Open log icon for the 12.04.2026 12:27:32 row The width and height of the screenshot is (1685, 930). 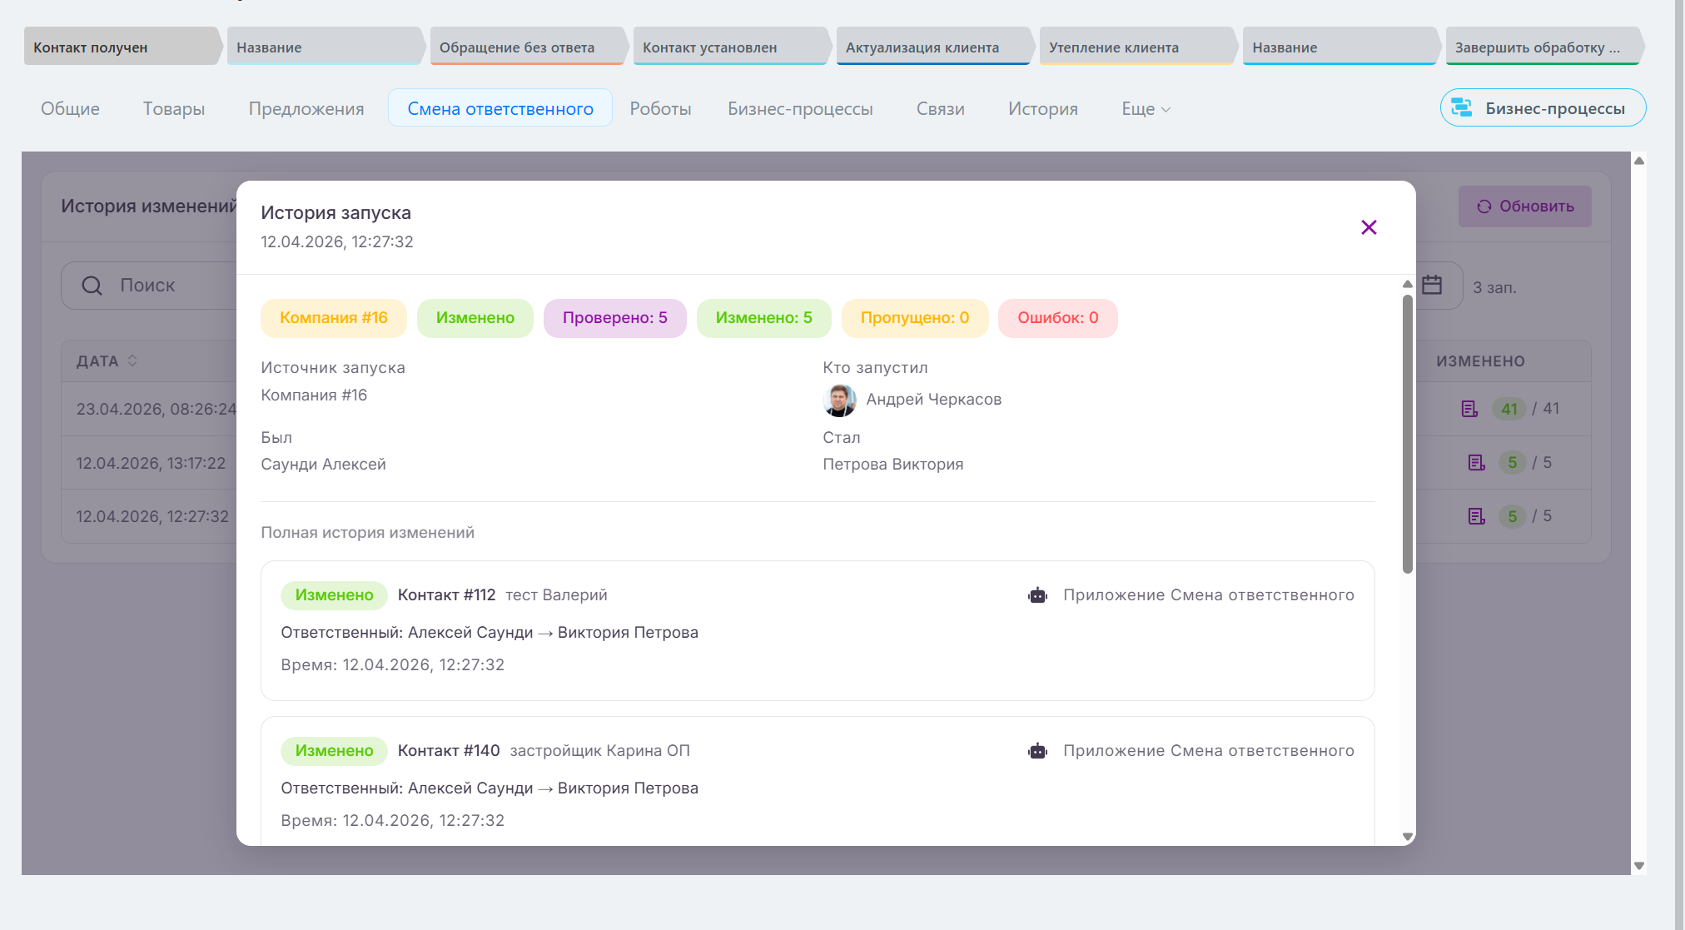1476,516
